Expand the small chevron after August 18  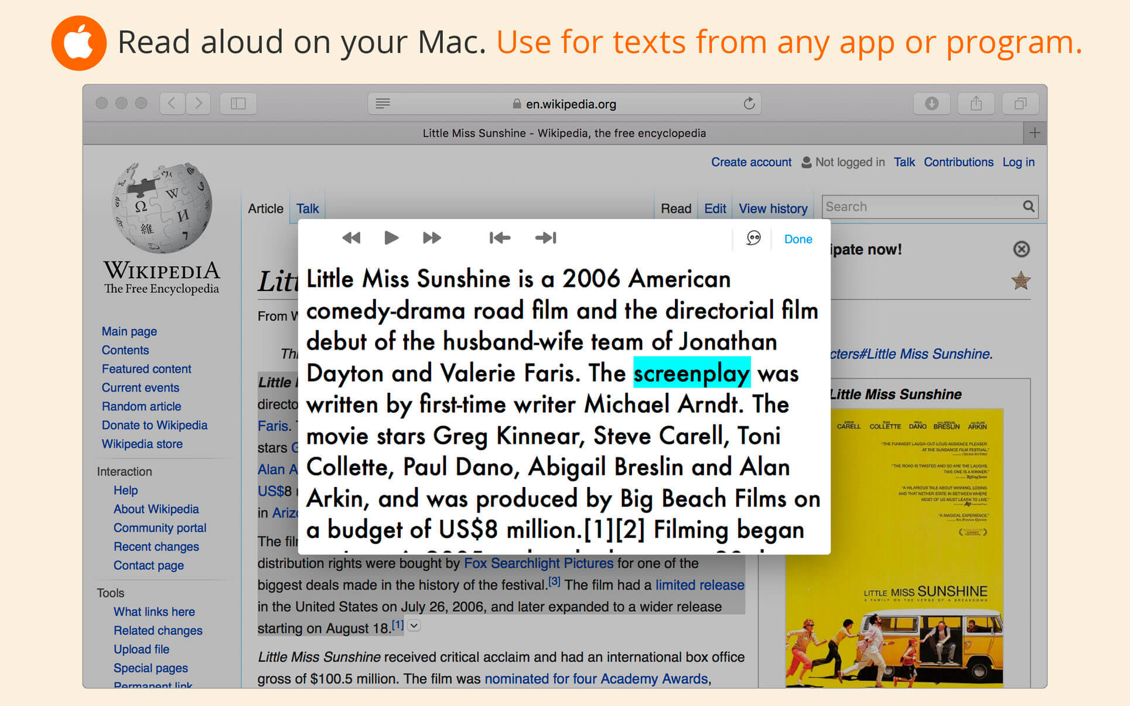[x=414, y=626]
